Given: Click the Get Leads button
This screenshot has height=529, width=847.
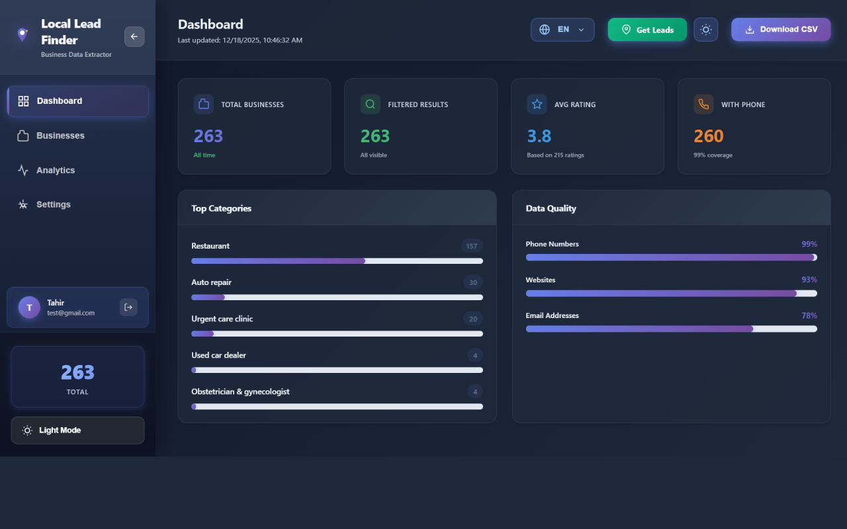Looking at the screenshot, I should click(647, 30).
